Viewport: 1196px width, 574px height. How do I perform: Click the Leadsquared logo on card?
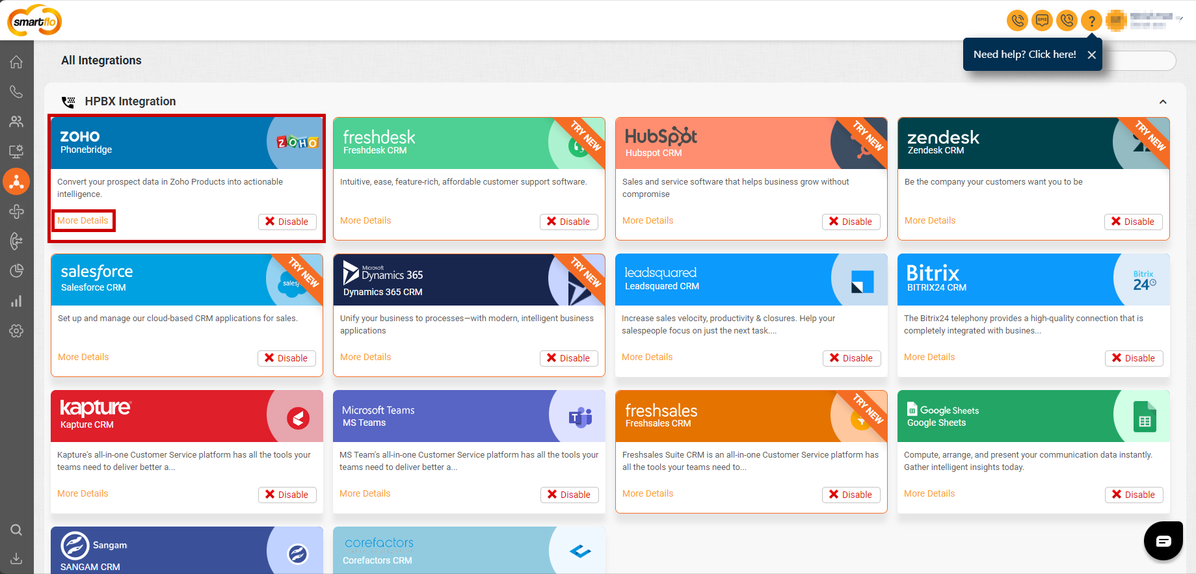[862, 281]
